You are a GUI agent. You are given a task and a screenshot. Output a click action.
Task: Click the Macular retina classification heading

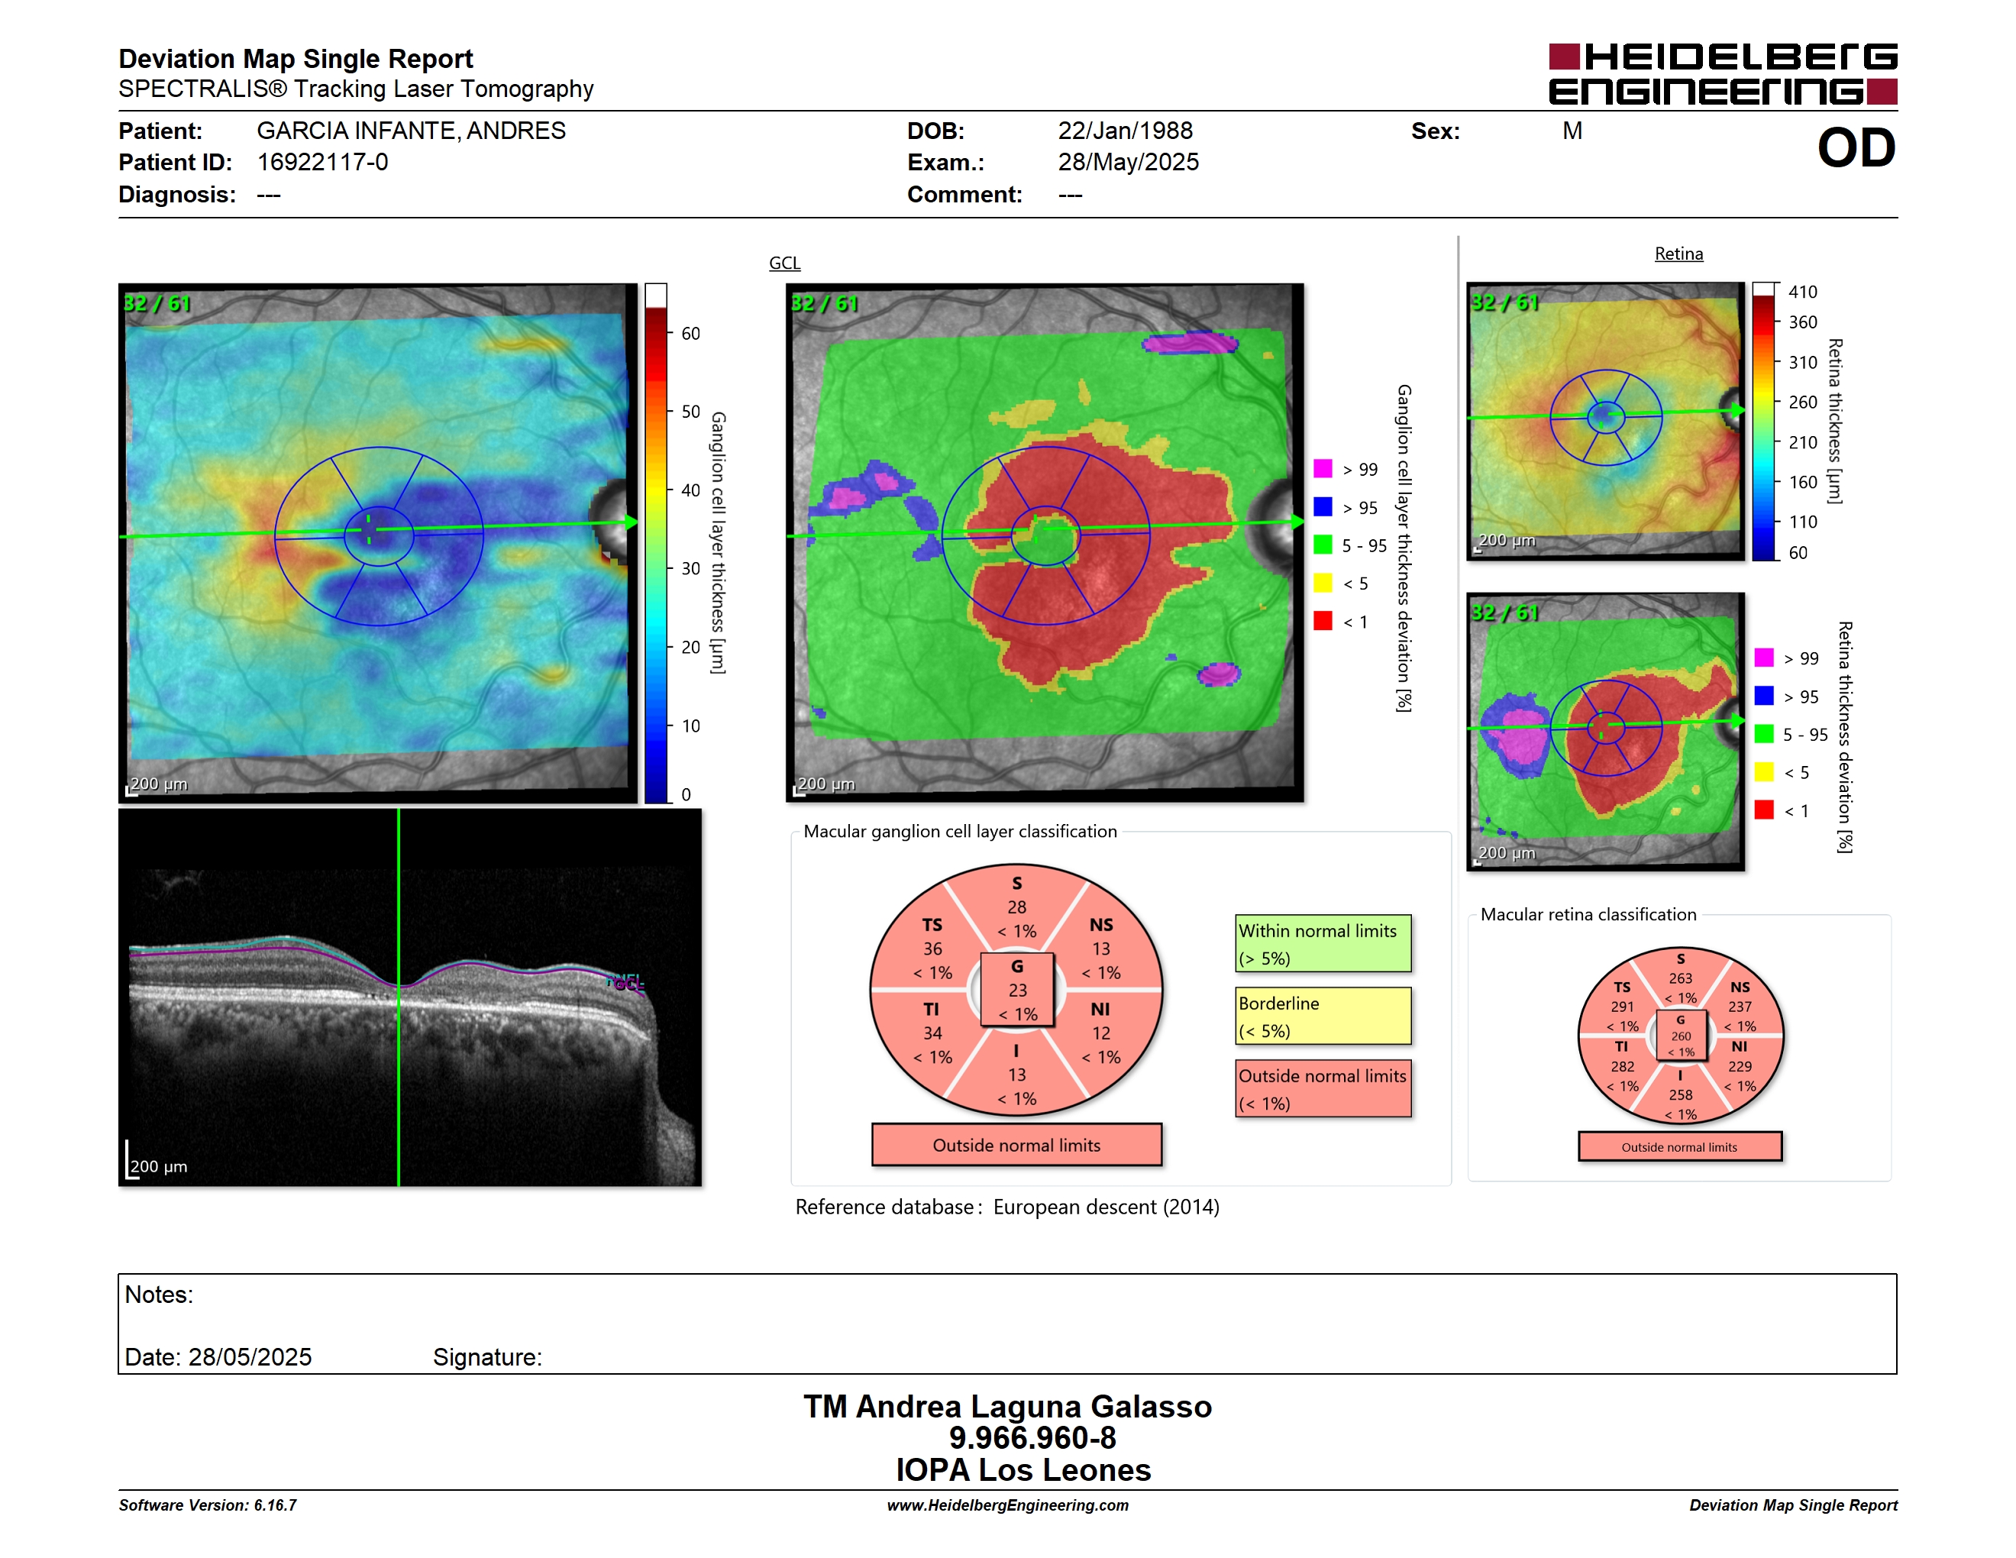pos(1588,915)
